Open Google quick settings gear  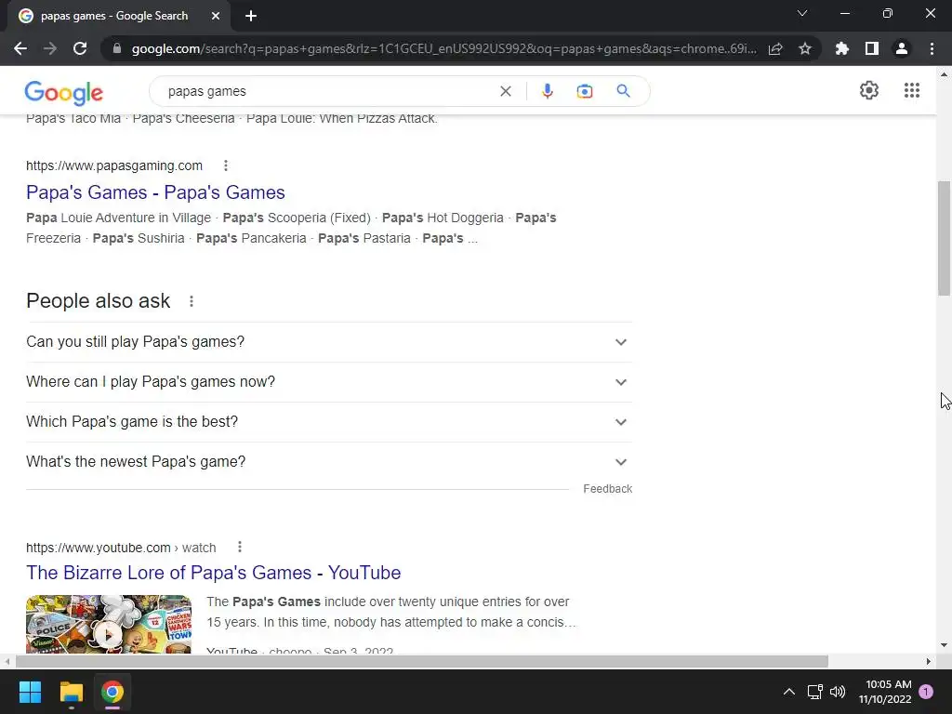tap(869, 90)
